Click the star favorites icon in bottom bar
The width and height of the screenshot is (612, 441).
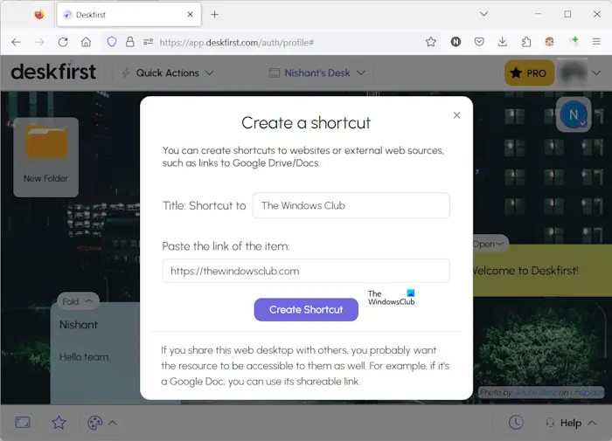pyautogui.click(x=59, y=423)
